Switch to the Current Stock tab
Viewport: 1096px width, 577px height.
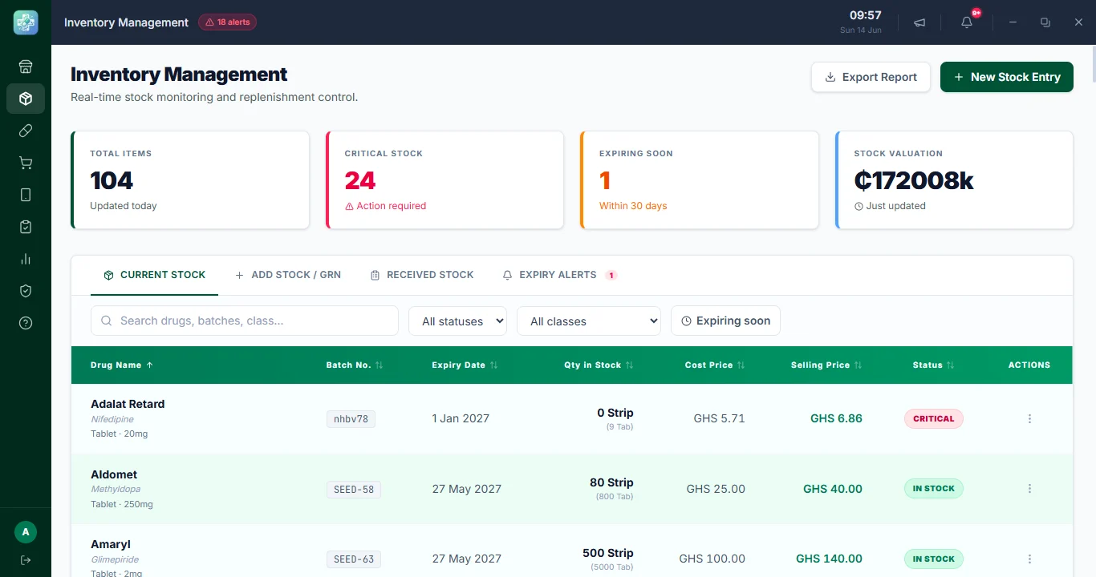pos(155,275)
